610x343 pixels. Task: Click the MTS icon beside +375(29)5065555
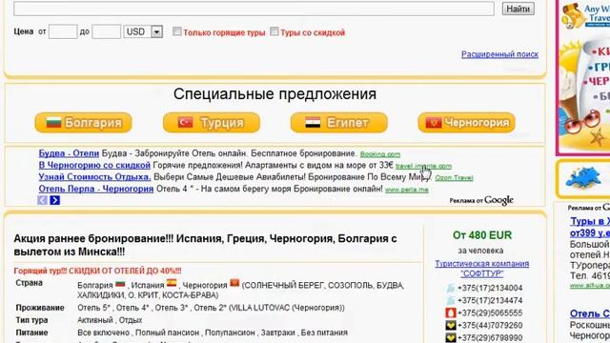[x=451, y=313]
